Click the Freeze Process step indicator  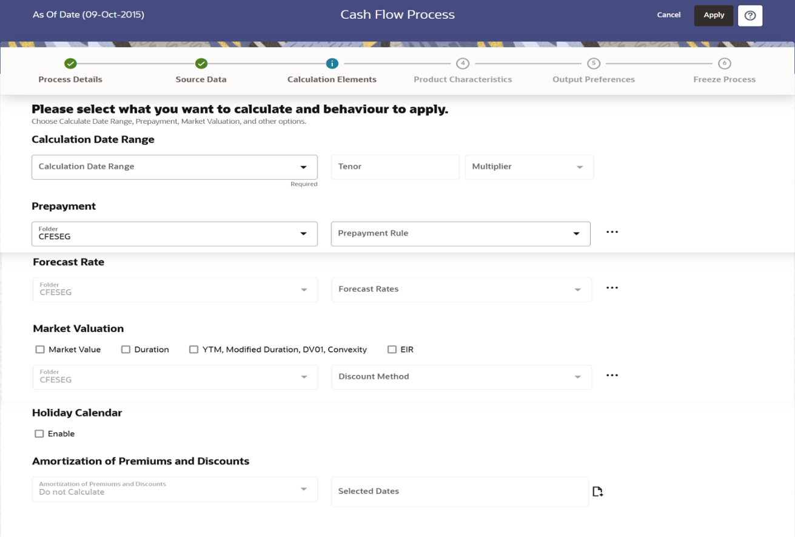tap(724, 63)
